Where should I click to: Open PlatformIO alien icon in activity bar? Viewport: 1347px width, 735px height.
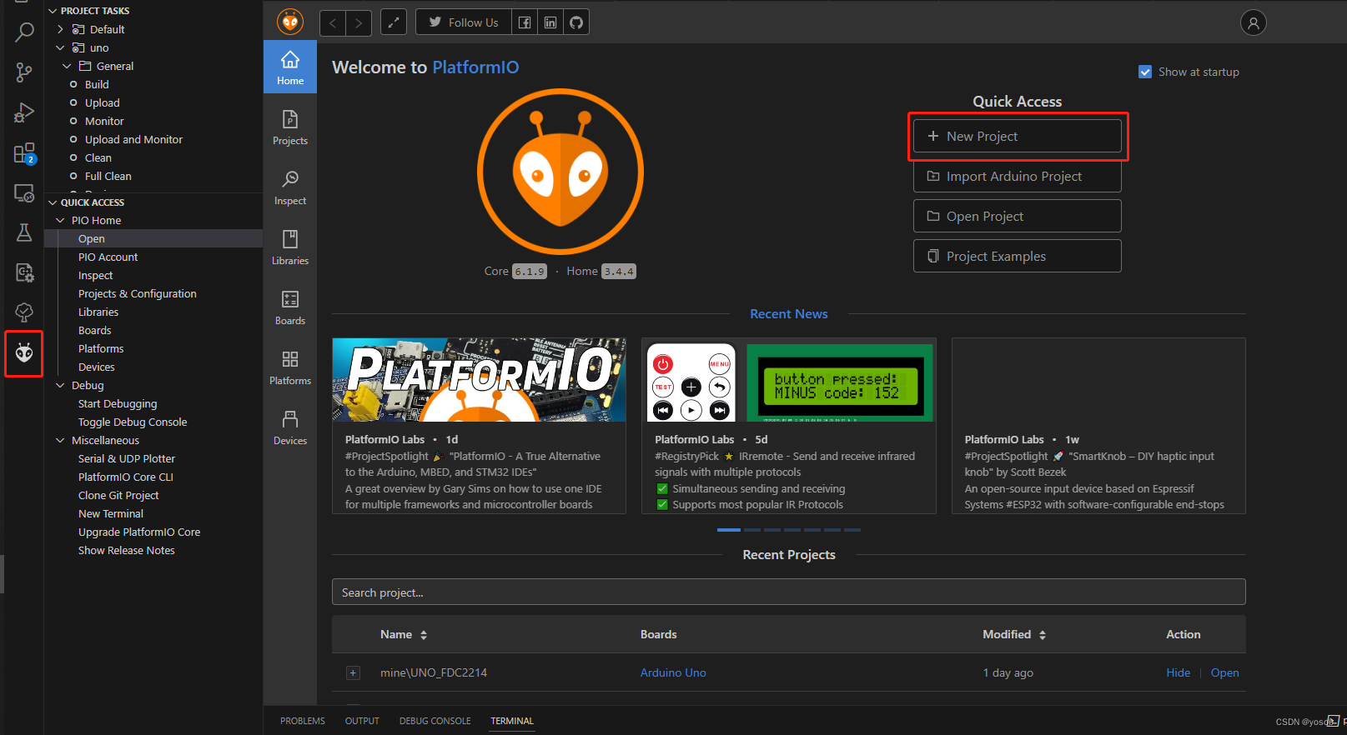coord(24,353)
